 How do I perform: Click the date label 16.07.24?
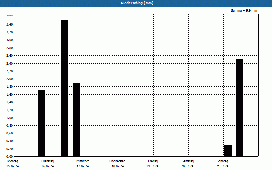[x=48, y=166]
